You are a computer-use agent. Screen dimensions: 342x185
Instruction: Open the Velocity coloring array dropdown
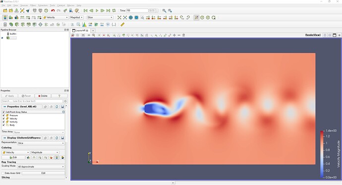pyautogui.click(x=16, y=152)
